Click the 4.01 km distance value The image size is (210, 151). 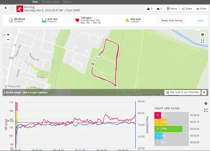tap(52, 19)
